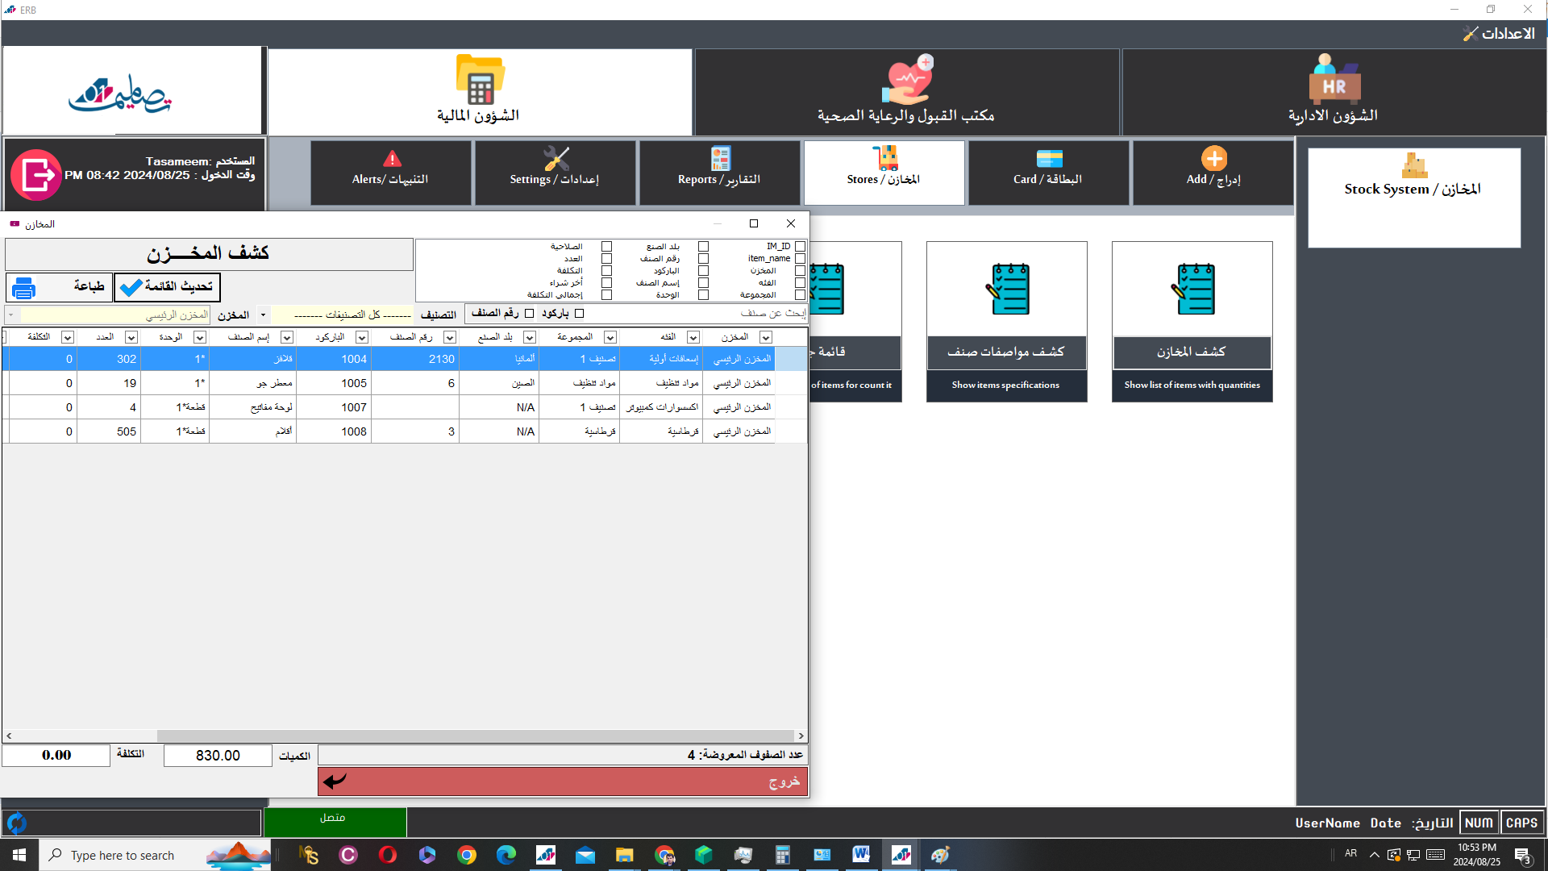Click the items specifications checklist icon

click(1008, 289)
